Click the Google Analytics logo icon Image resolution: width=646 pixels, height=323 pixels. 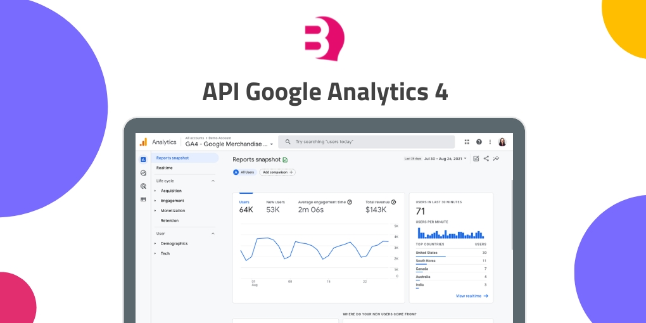[x=143, y=142]
